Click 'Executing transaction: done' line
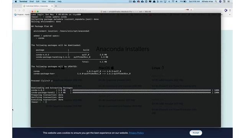245x138 pixels. pos(47,100)
